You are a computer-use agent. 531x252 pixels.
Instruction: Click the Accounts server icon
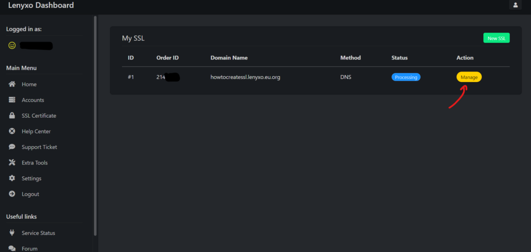(12, 100)
